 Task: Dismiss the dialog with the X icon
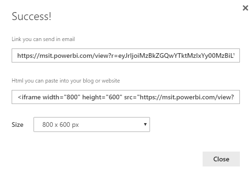click(x=245, y=8)
